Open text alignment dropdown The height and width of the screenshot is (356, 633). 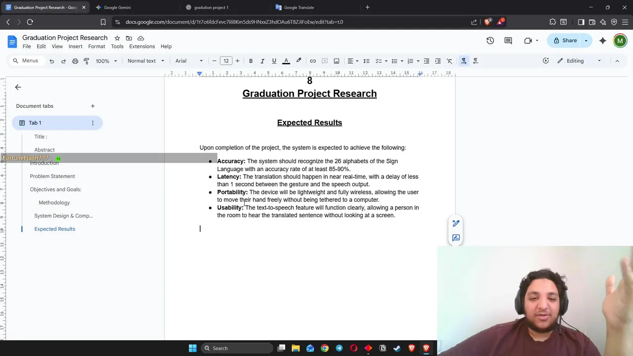coord(353,61)
